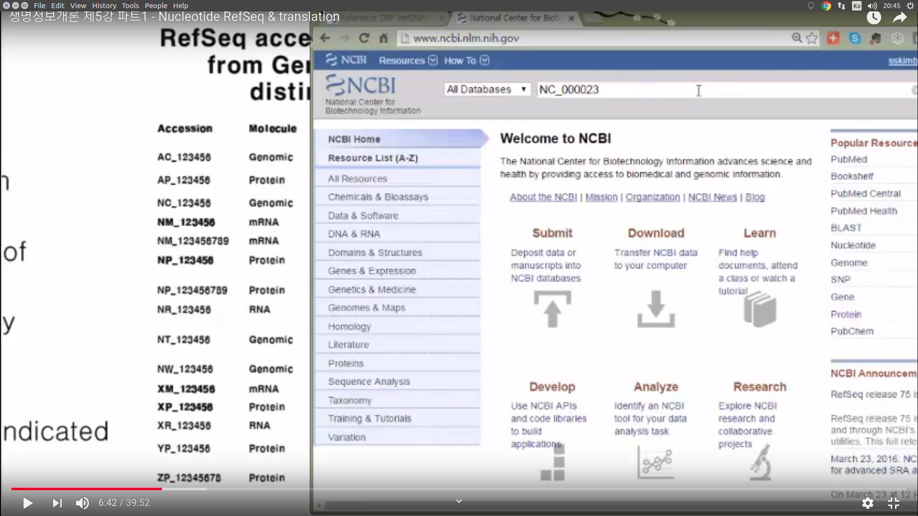Screen dimensions: 918x516
Task: Open the All Databases dropdown
Action: pyautogui.click(x=487, y=89)
